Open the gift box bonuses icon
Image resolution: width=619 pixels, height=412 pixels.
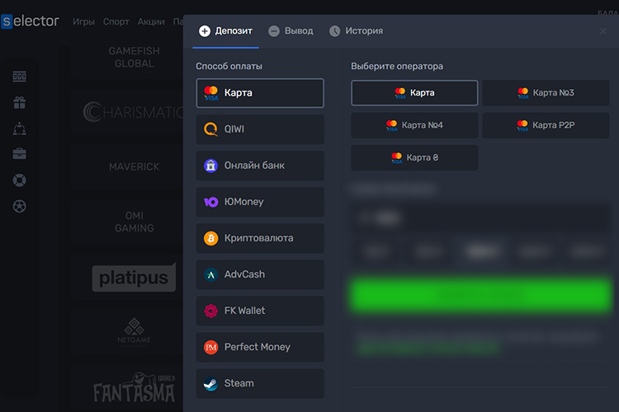pyautogui.click(x=20, y=103)
